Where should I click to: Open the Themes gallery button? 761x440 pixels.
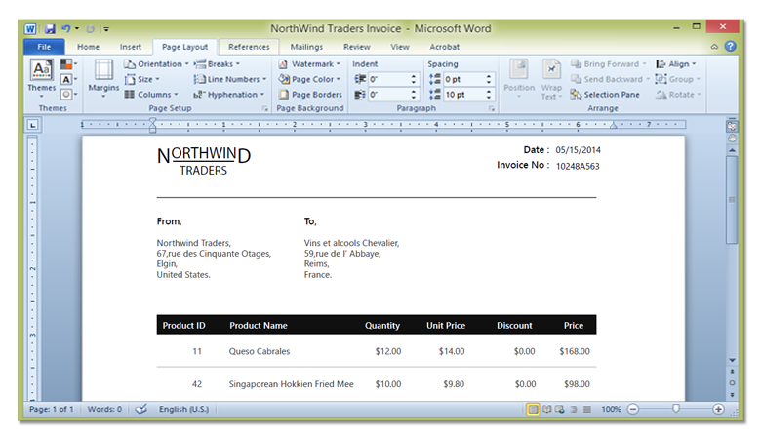pyautogui.click(x=42, y=79)
